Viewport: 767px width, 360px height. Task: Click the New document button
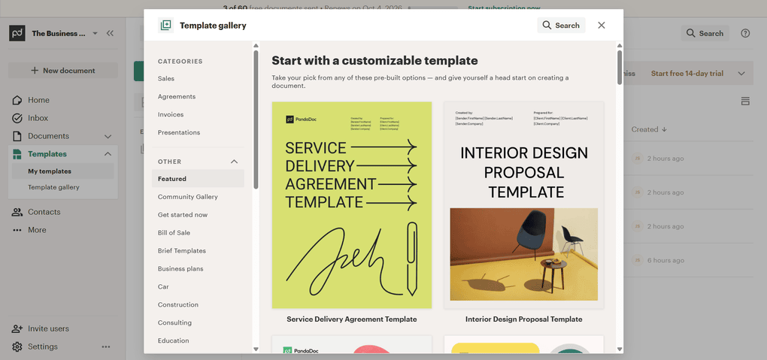coord(63,71)
